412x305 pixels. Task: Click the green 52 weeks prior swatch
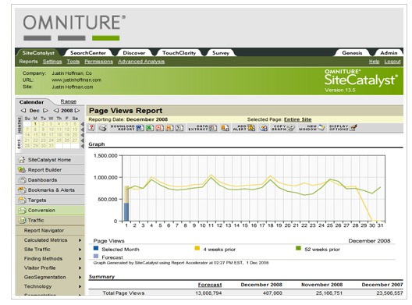(x=298, y=248)
